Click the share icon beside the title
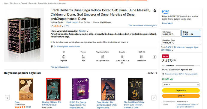Viewport: 207px width, 109px height. [154, 10]
